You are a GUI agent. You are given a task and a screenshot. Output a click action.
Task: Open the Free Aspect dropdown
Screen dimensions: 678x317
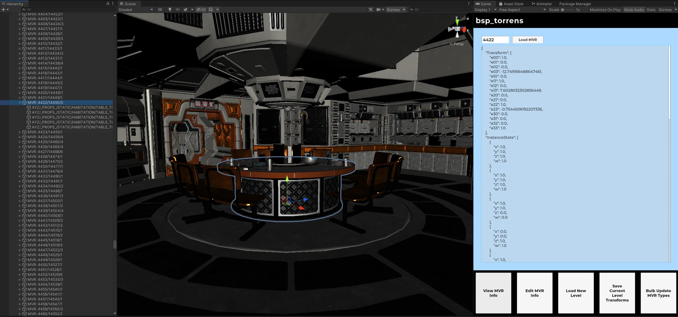(x=522, y=10)
